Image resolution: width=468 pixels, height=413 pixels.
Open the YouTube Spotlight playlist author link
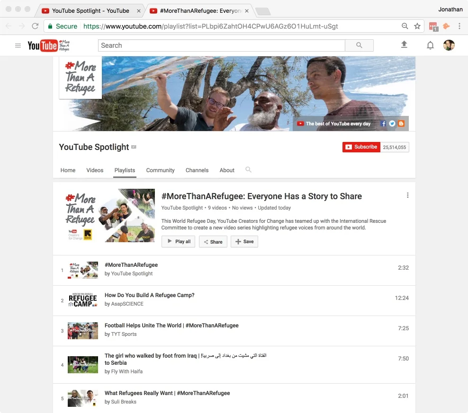(182, 208)
